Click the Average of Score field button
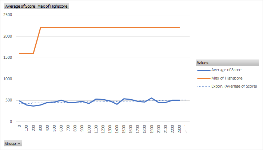Image resolution: width=263 pixels, height=150 pixels. [x=20, y=6]
